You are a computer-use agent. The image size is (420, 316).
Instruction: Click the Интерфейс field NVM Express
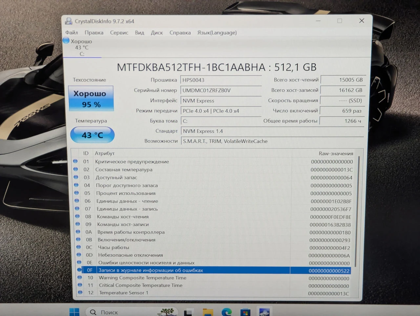pyautogui.click(x=221, y=101)
